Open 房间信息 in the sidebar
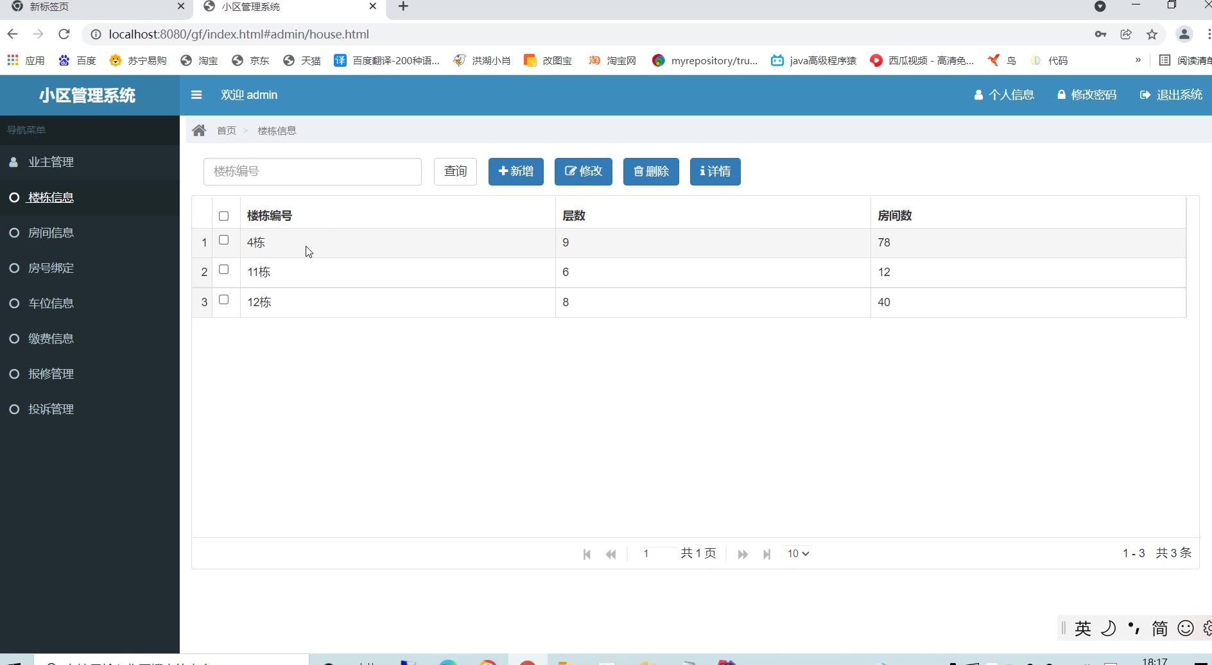 point(90,233)
